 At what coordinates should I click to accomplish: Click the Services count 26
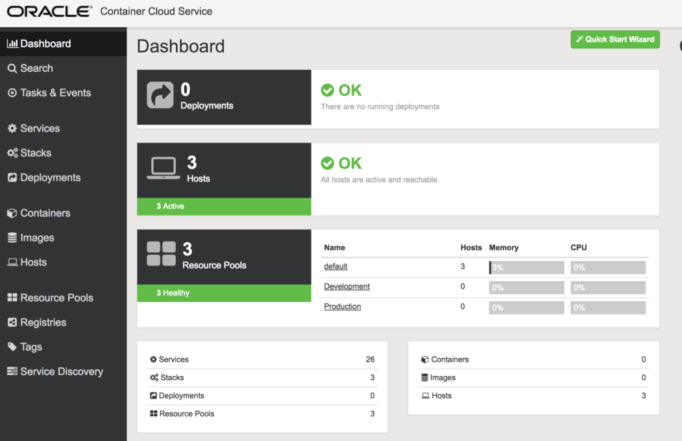(370, 359)
